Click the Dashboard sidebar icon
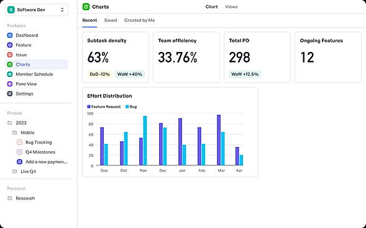Viewport: 366px width, 228px height. click(10, 35)
